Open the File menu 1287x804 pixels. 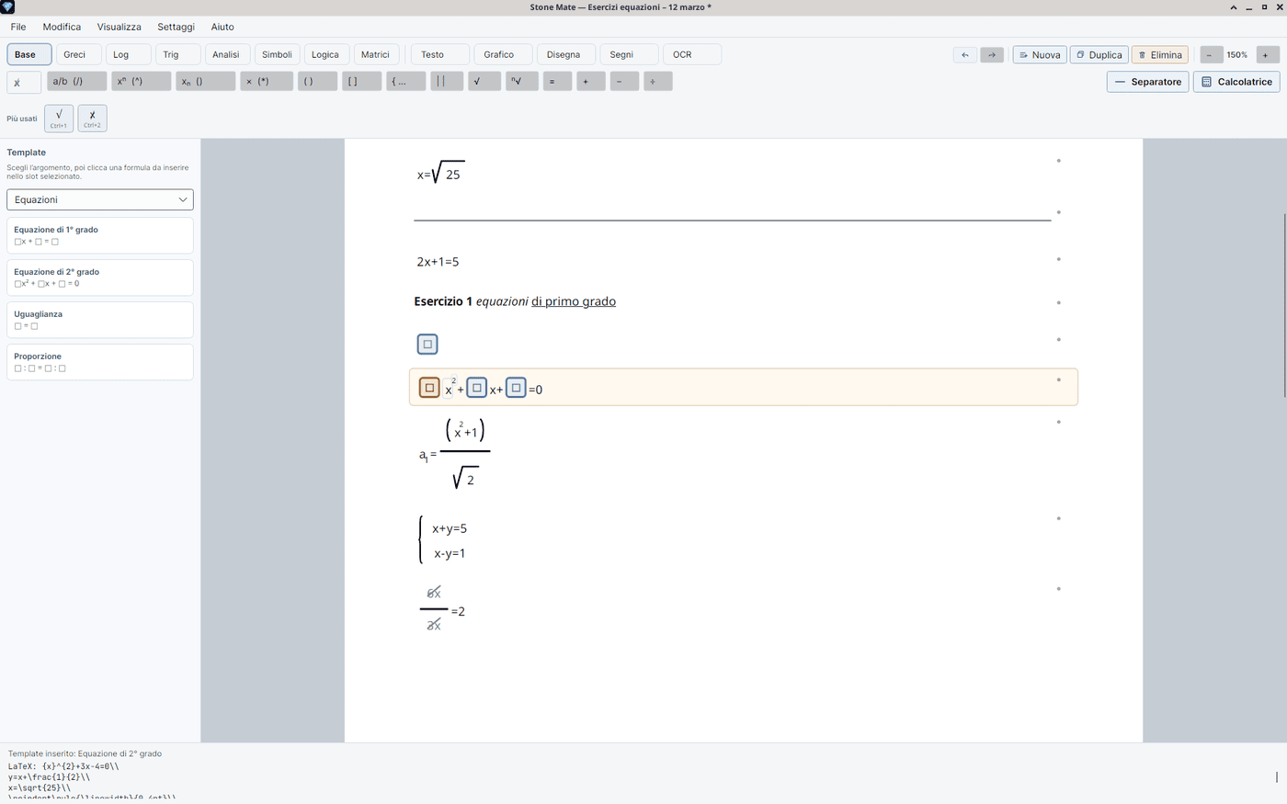click(x=18, y=27)
